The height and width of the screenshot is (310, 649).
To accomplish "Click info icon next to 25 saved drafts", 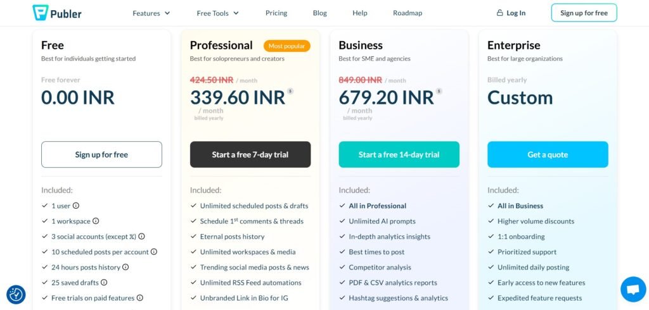I will pyautogui.click(x=104, y=283).
